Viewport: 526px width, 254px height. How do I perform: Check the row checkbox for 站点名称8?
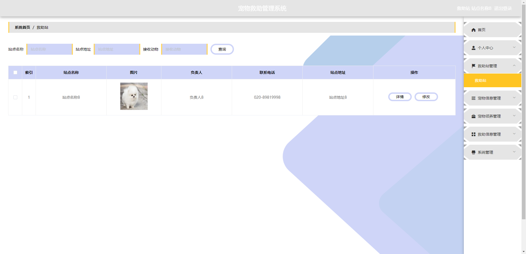tap(15, 97)
